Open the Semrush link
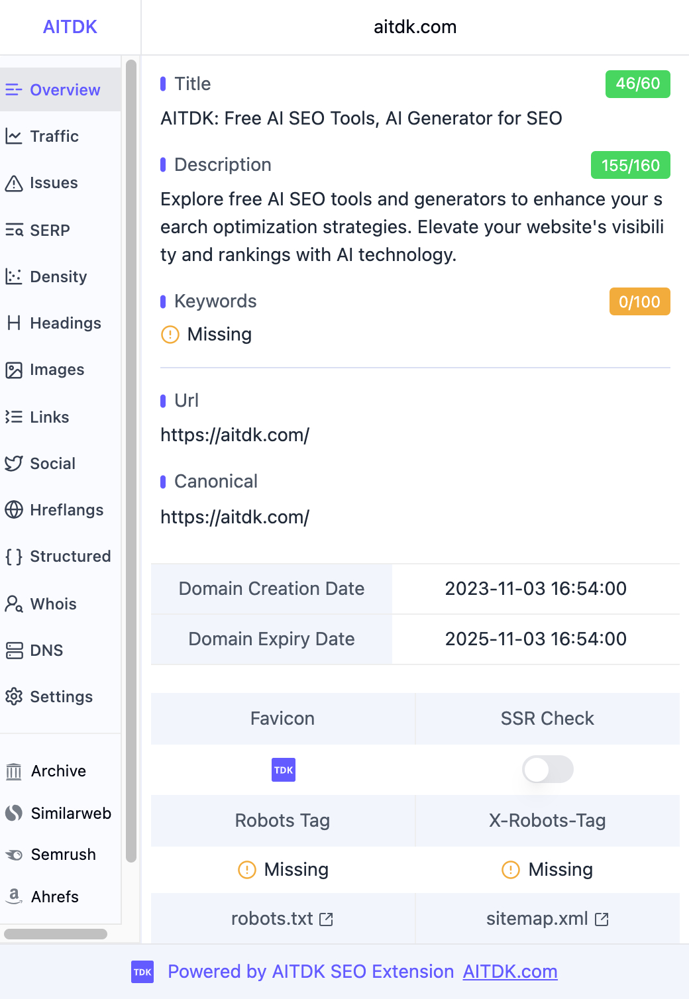This screenshot has width=689, height=999. [x=63, y=855]
